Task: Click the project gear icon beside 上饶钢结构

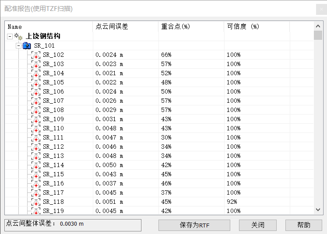Action: (18, 36)
